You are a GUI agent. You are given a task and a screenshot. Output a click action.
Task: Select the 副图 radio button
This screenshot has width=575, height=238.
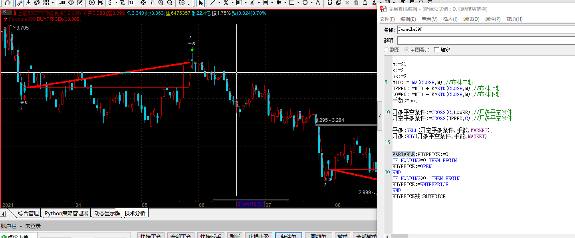pos(386,50)
